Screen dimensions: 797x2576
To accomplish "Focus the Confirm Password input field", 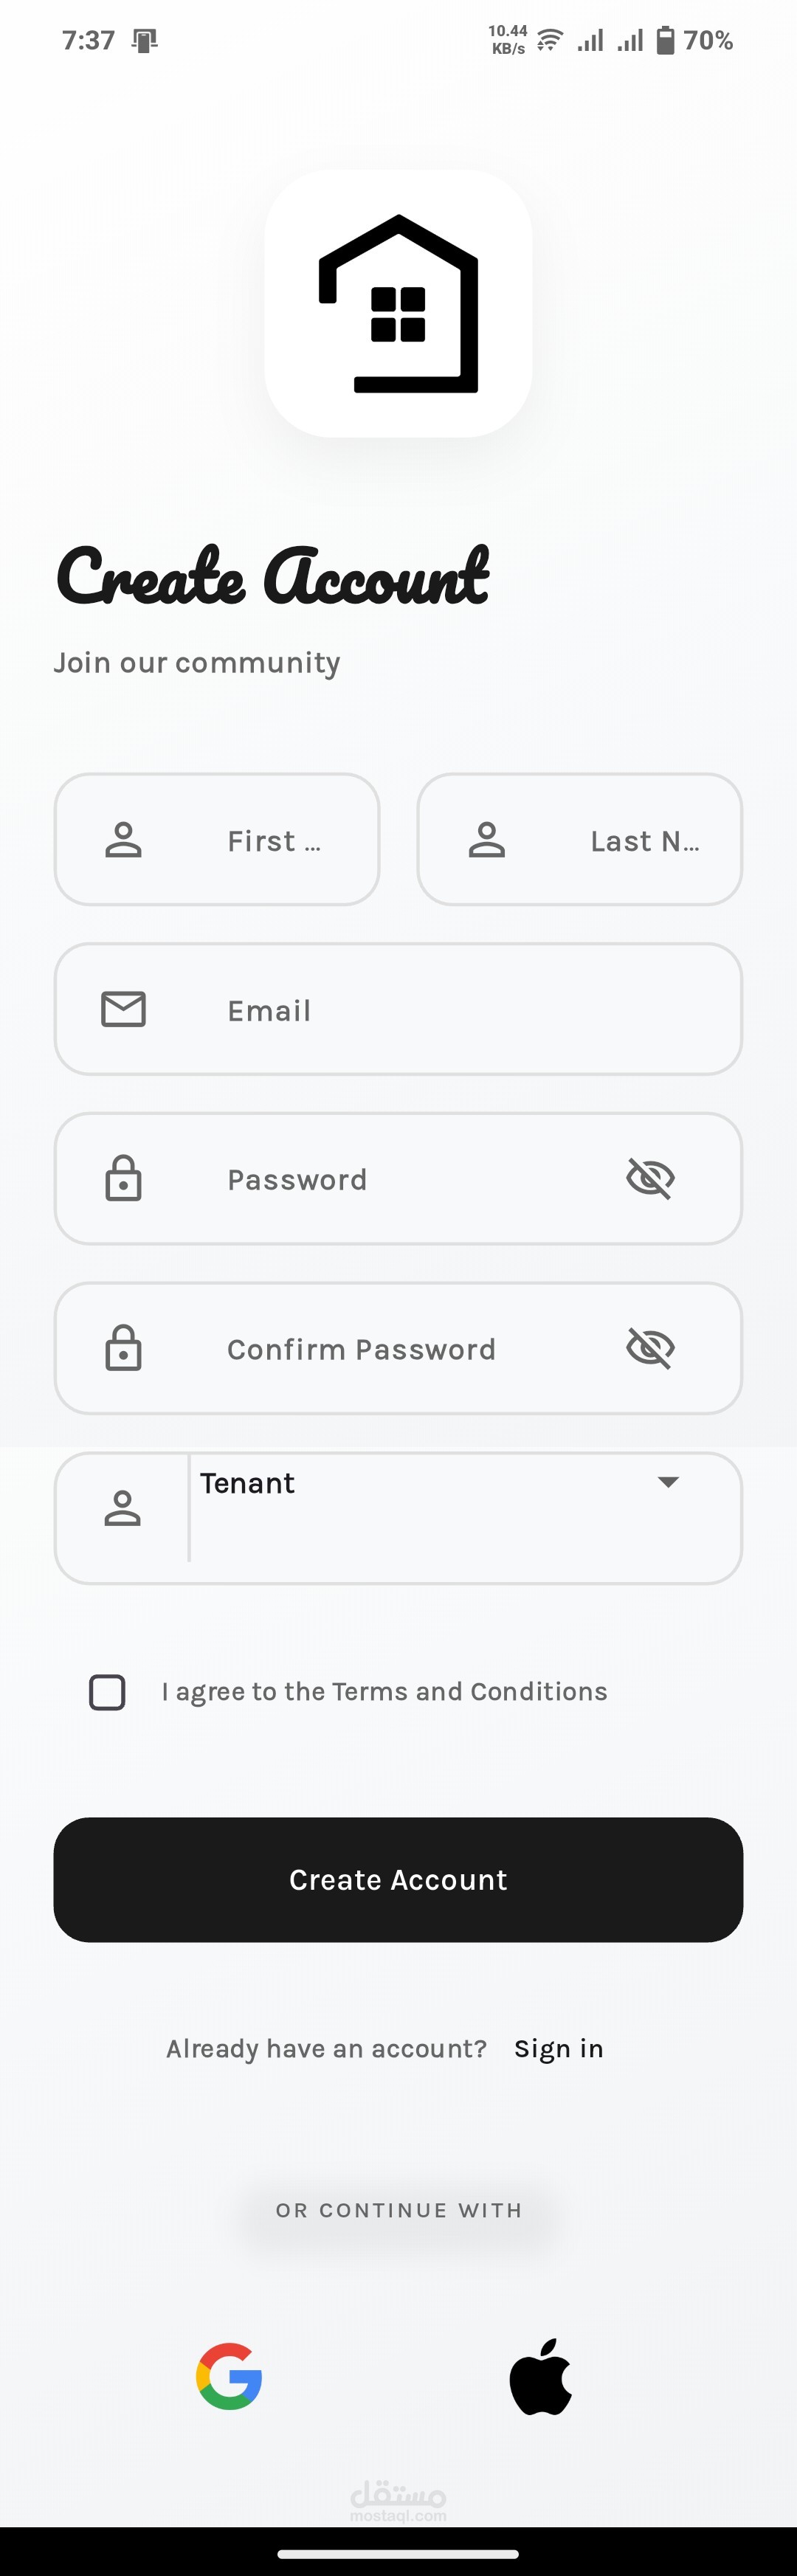I will 398,1348.
